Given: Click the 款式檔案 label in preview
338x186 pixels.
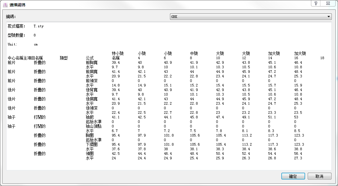Looking at the screenshot, I should 17,26.
